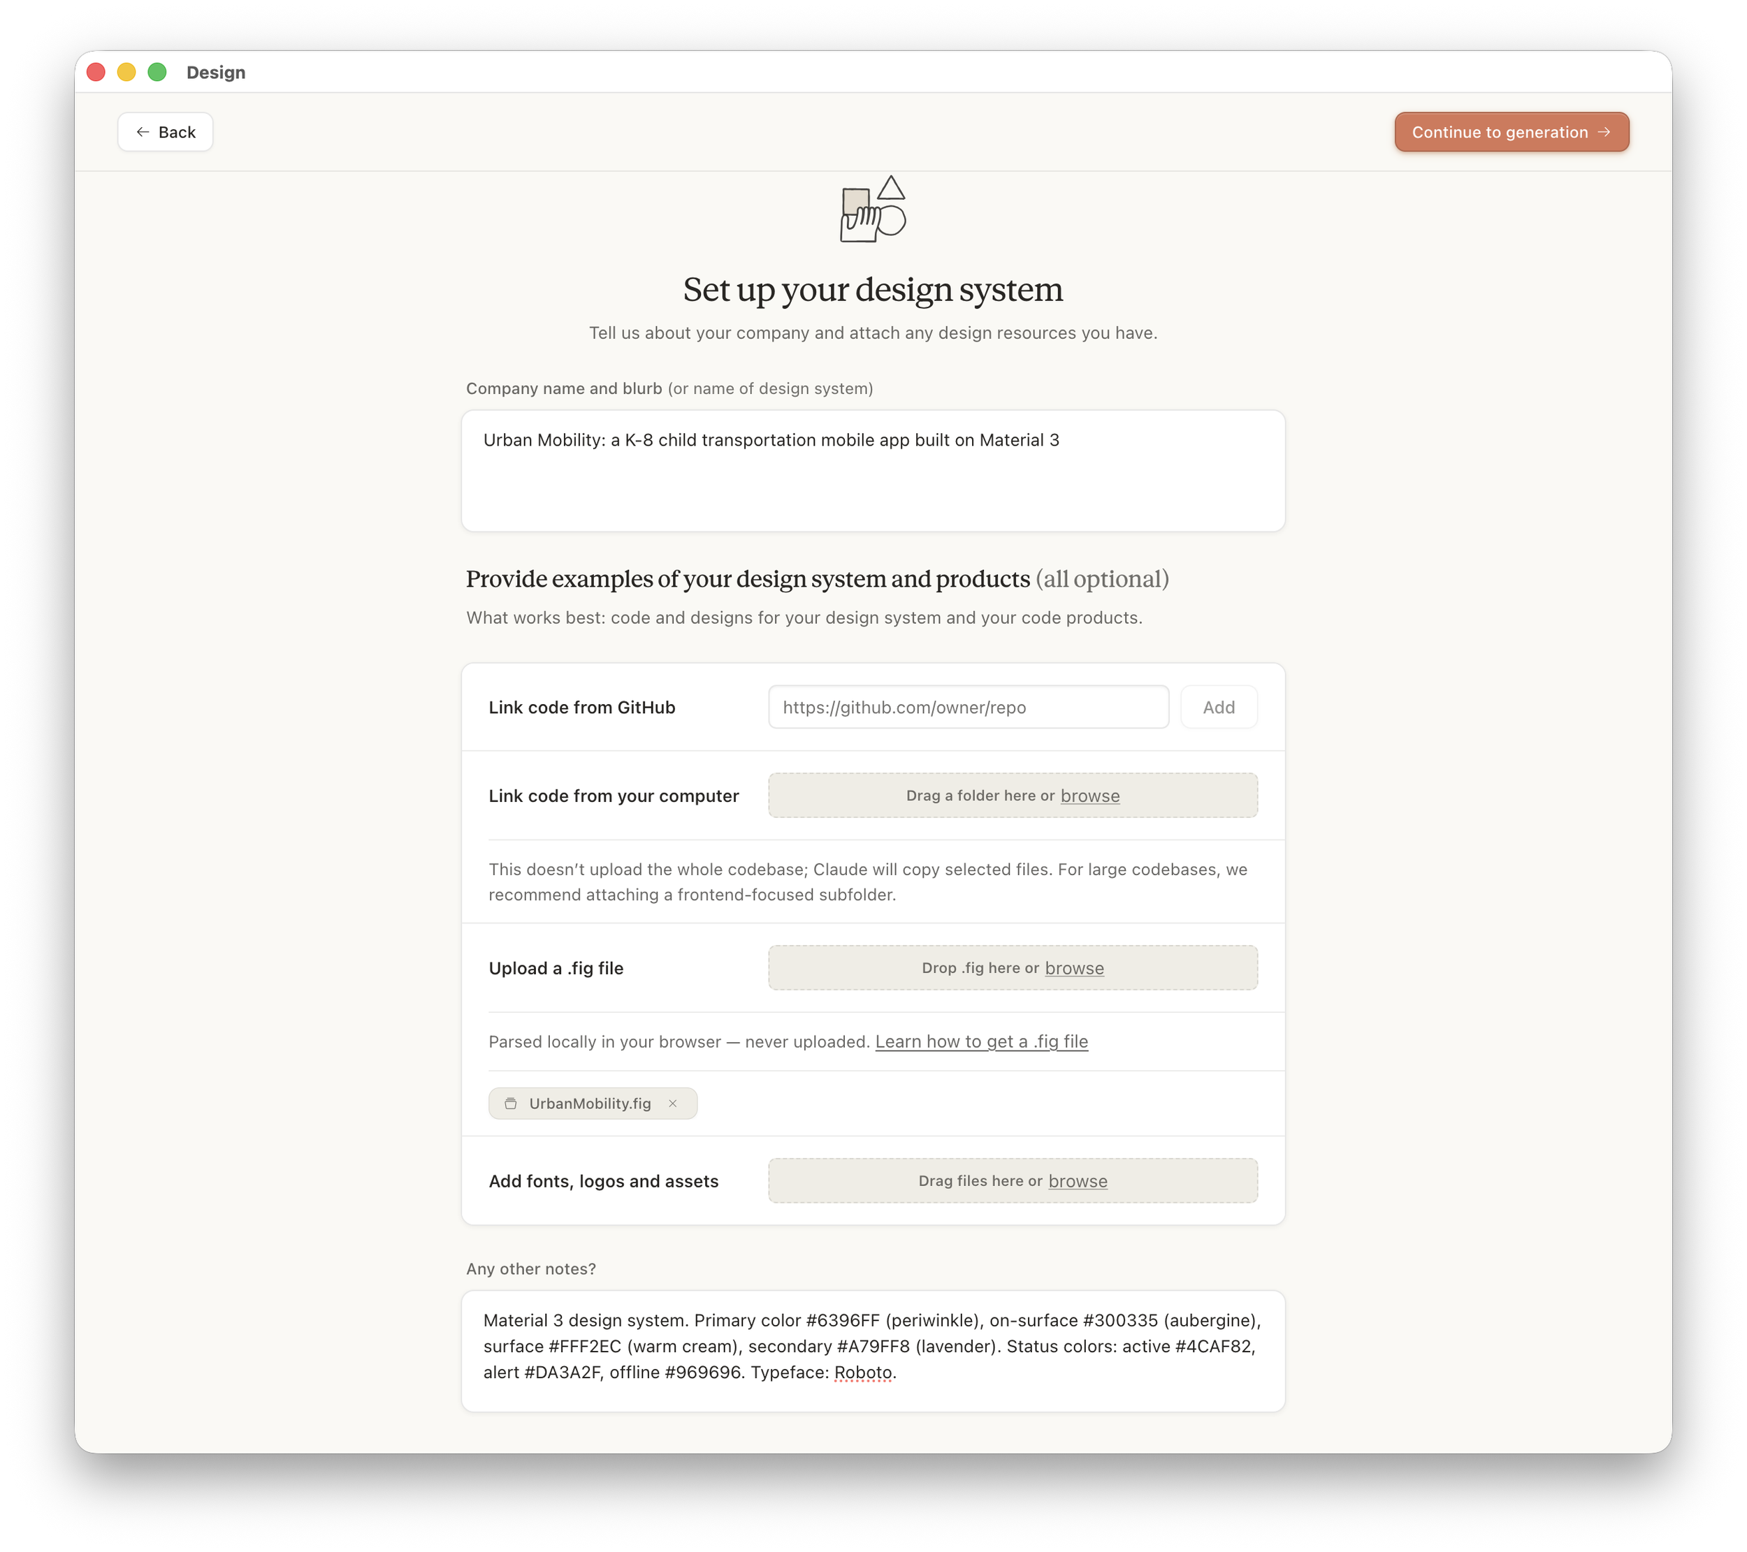The image size is (1747, 1552).
Task: Click the Add button for GitHub link
Action: point(1218,708)
